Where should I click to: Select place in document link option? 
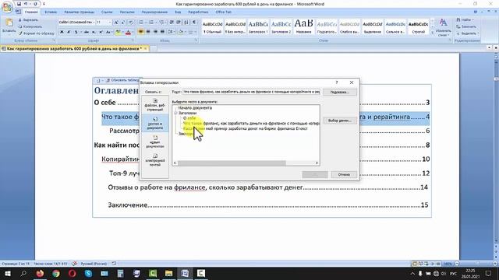pos(155,123)
